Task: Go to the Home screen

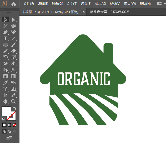Action: [x=14, y=4]
